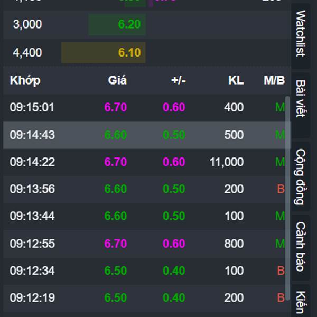Open the Cộng đồng side tab
This screenshot has width=317, height=317.
300,176
